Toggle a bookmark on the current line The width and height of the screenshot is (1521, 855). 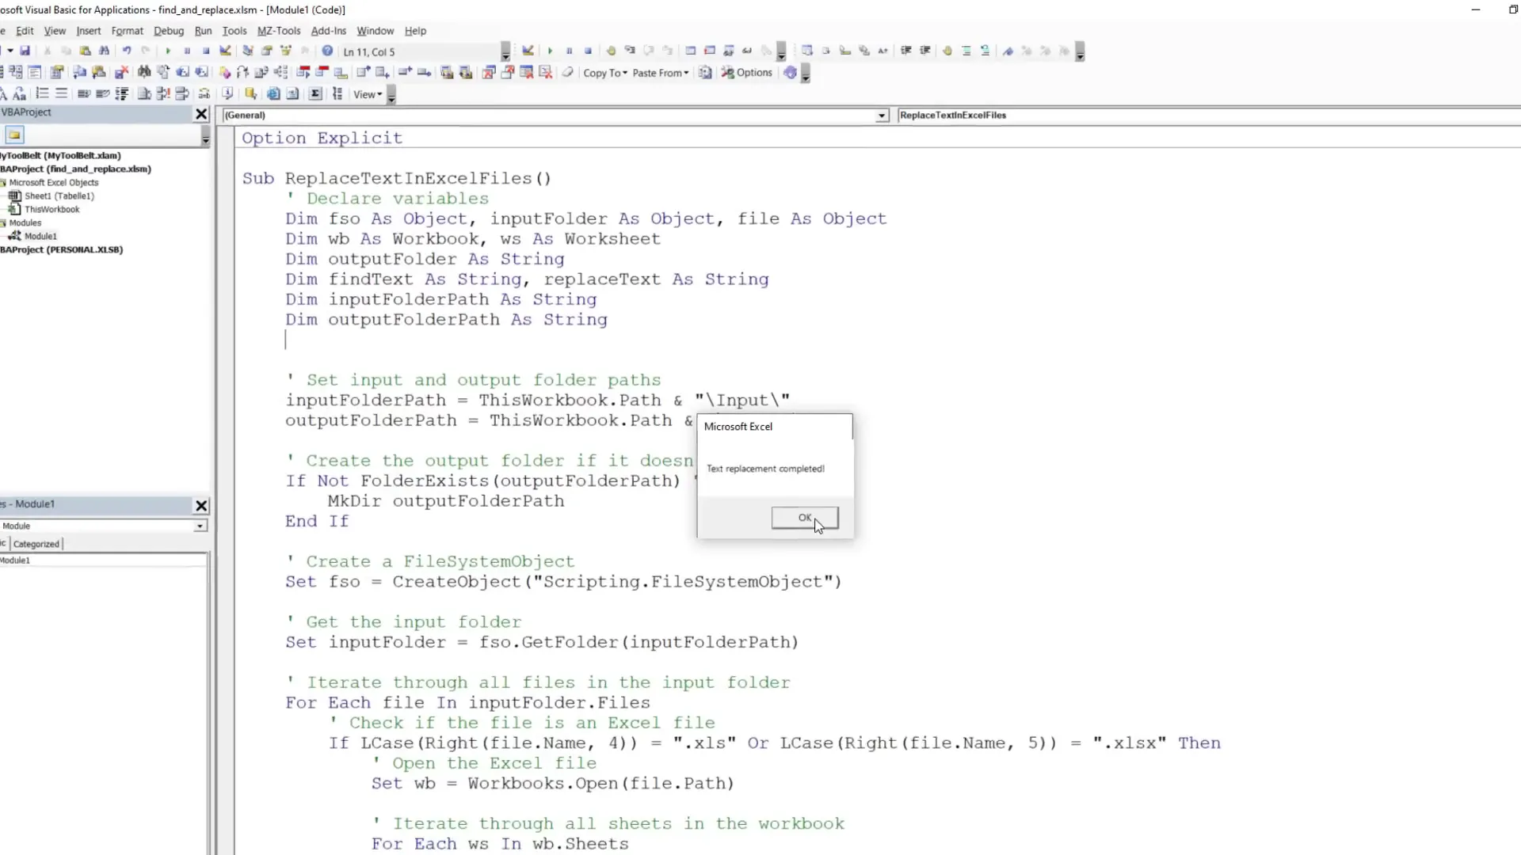[x=1008, y=51]
